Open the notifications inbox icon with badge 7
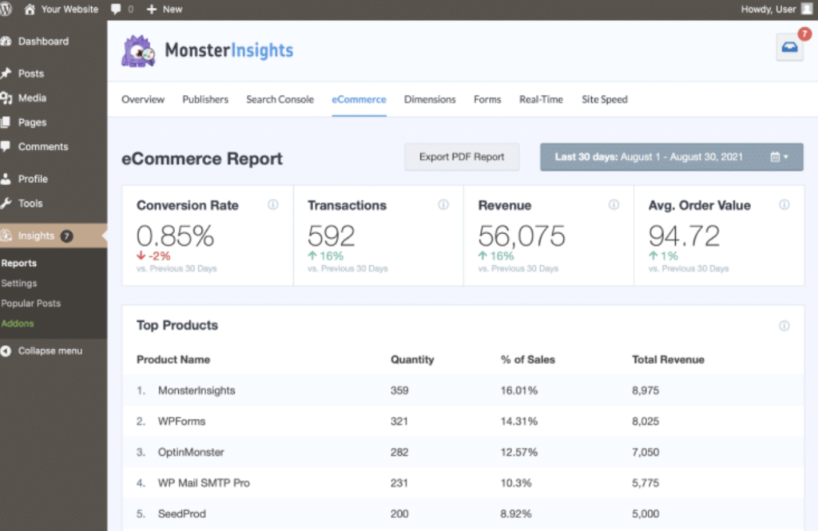This screenshot has width=818, height=531. tap(789, 48)
